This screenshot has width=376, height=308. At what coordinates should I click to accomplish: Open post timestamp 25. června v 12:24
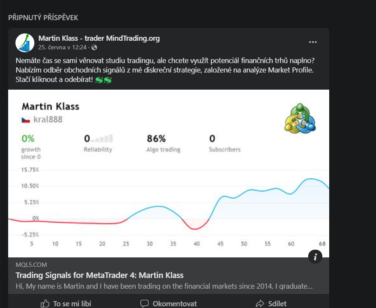[62, 48]
